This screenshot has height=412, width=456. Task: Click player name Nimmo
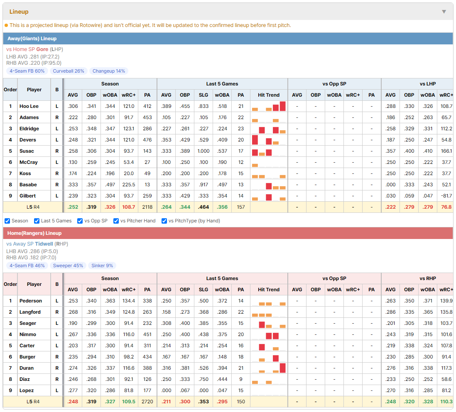point(28,334)
